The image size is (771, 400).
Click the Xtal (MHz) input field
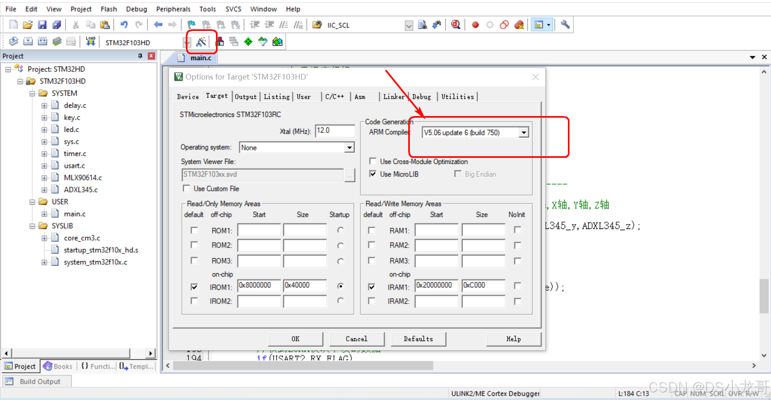pos(335,131)
